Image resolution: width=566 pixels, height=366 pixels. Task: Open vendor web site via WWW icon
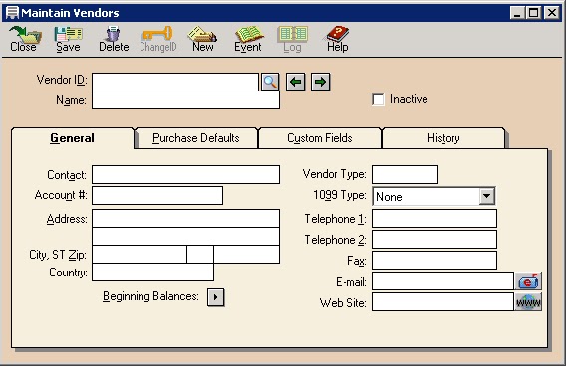528,302
